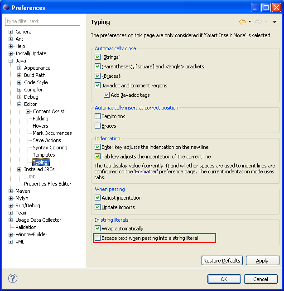Expand the Compiler node
The width and height of the screenshot is (284, 291).
coord(19,90)
